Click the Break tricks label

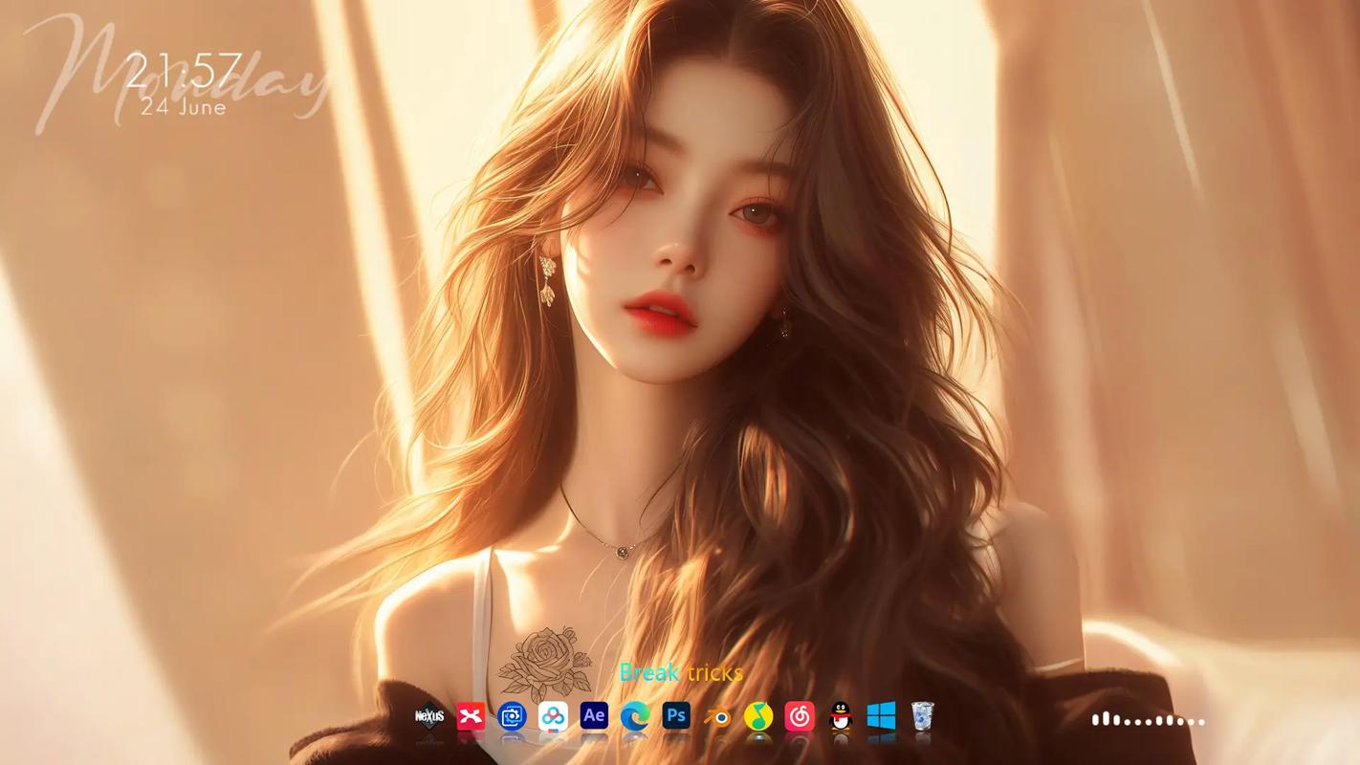[x=681, y=673]
